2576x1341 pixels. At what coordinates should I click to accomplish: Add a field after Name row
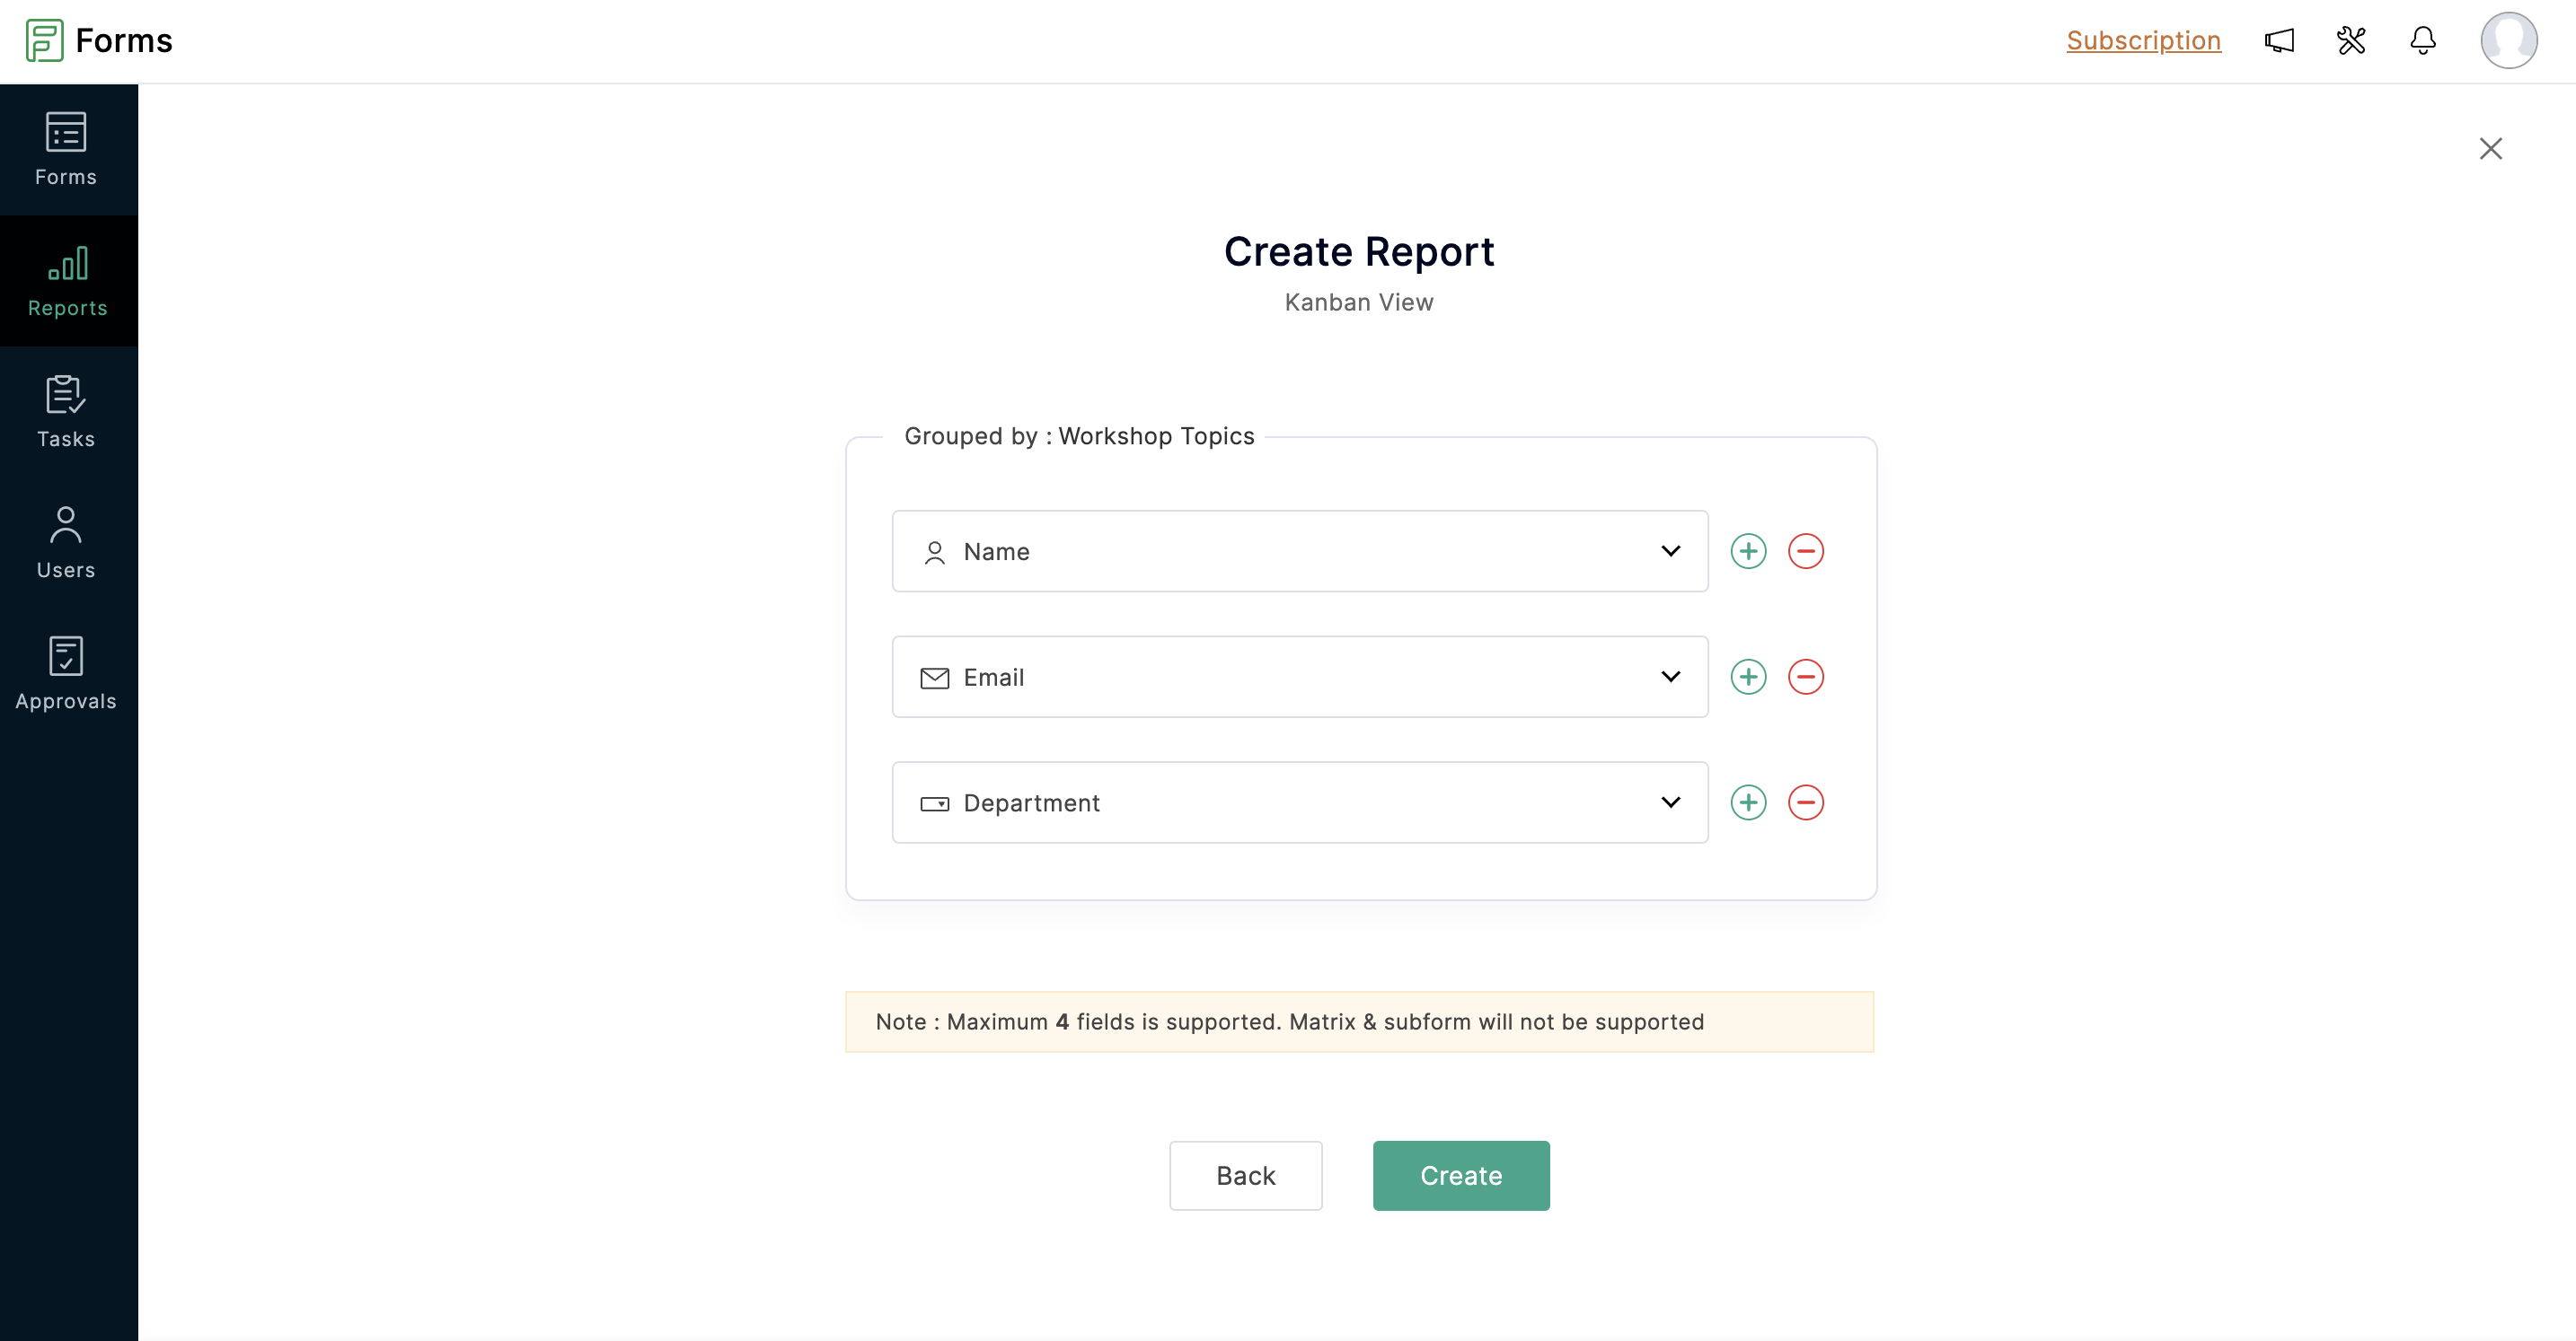[x=1748, y=552]
